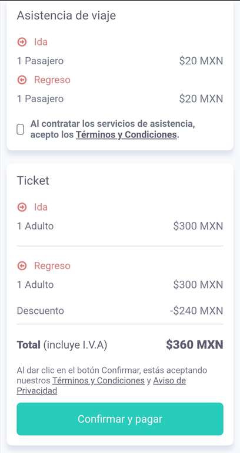240x453 pixels.
Task: Click the Ticket section heading
Action: pyautogui.click(x=33, y=180)
